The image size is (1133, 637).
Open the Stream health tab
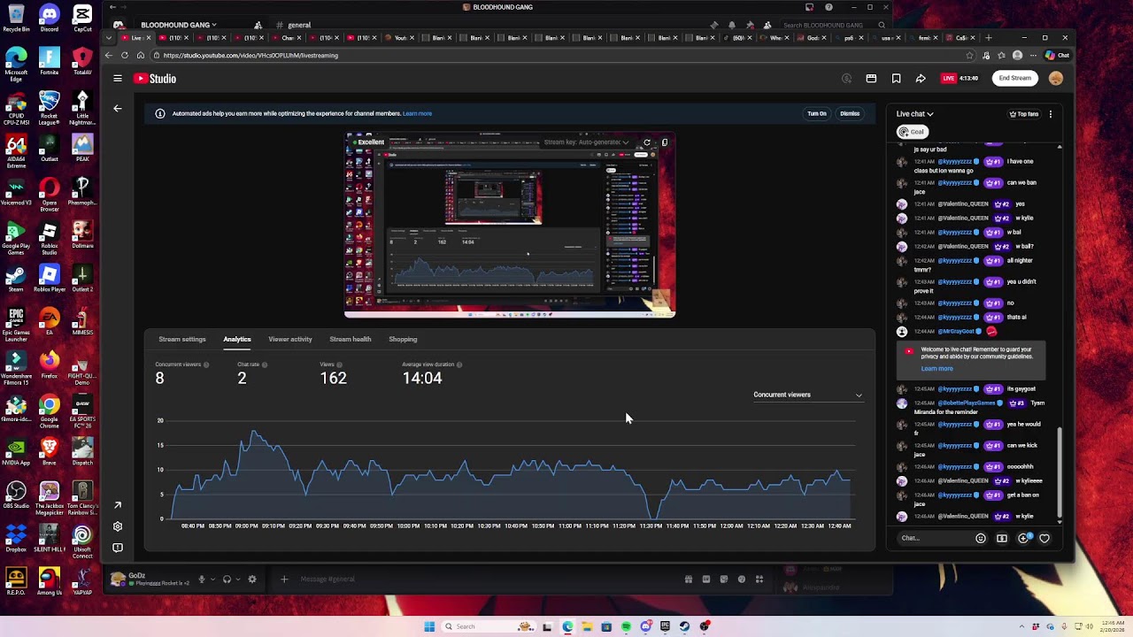point(351,339)
